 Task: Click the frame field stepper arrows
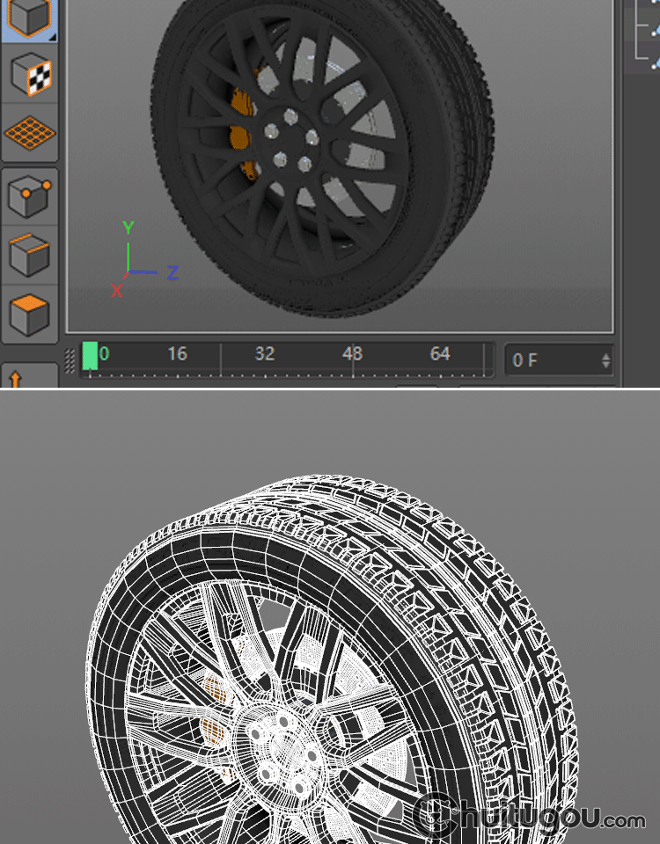[x=606, y=360]
